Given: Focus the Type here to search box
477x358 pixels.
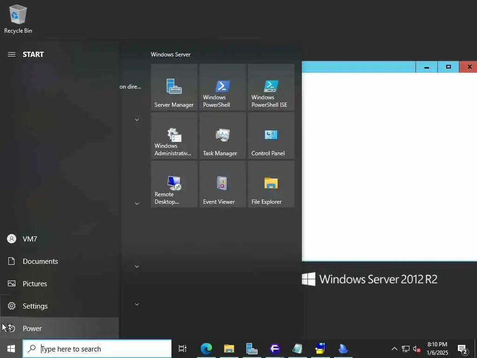Looking at the screenshot, I should point(97,349).
